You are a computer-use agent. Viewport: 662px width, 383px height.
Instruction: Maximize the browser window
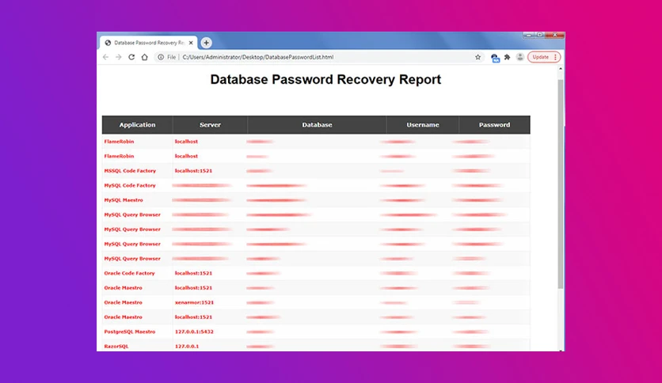[539, 36]
